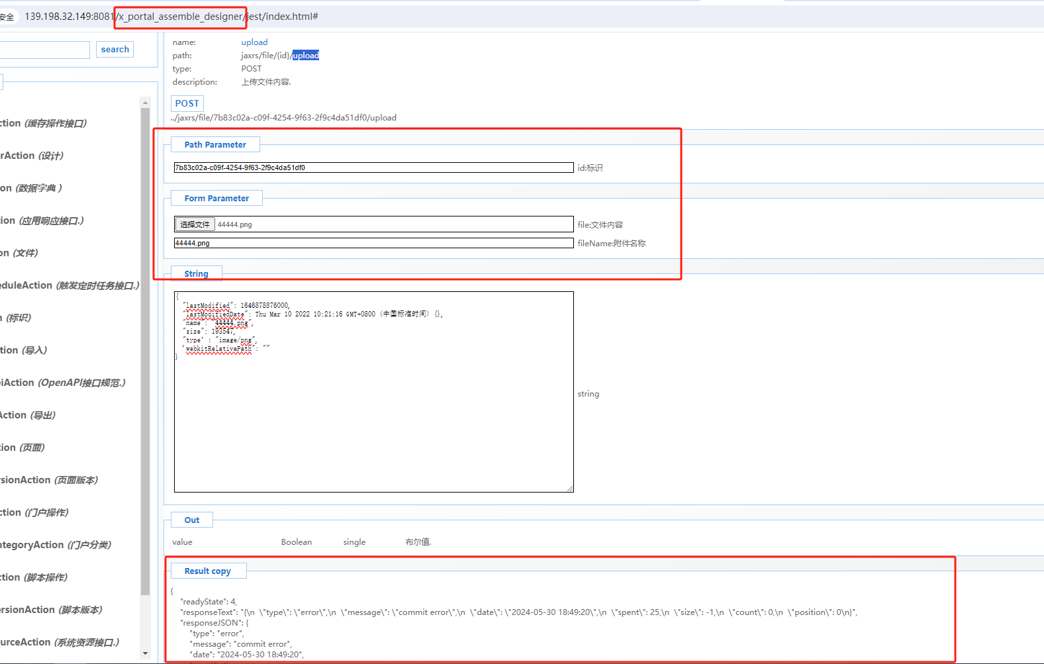Select the 导出 action entry
The height and width of the screenshot is (664, 1044).
(x=28, y=415)
